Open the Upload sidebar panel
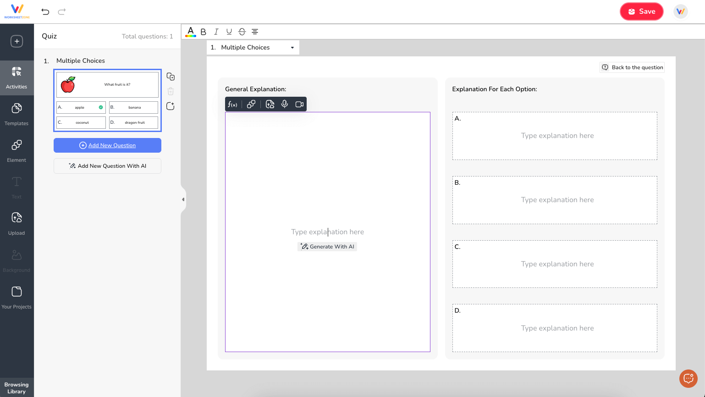The height and width of the screenshot is (397, 705). click(17, 224)
